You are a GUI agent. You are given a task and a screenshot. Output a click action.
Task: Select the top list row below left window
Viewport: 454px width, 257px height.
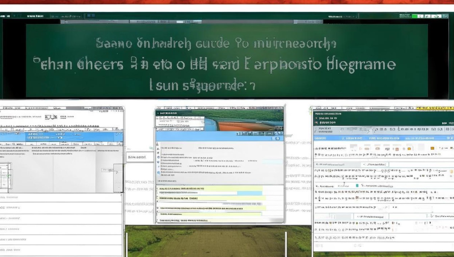tap(61, 197)
